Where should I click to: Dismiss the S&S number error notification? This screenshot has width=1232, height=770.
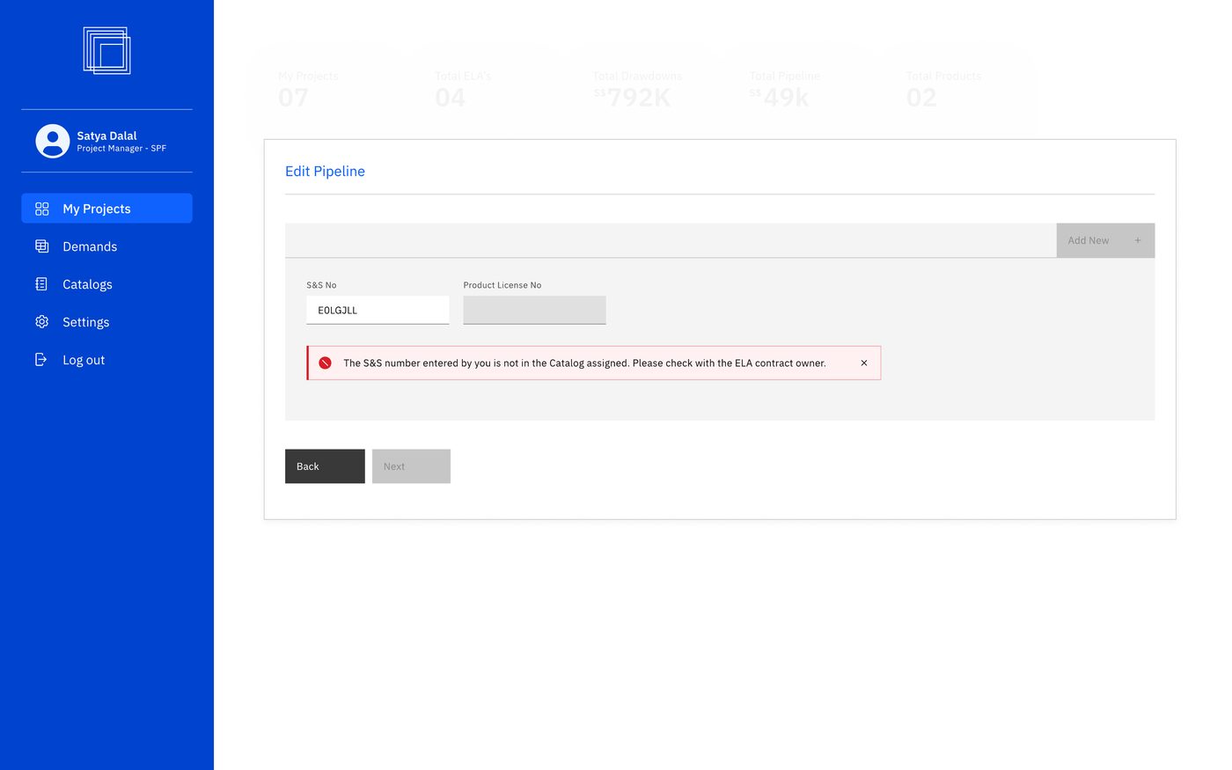864,363
